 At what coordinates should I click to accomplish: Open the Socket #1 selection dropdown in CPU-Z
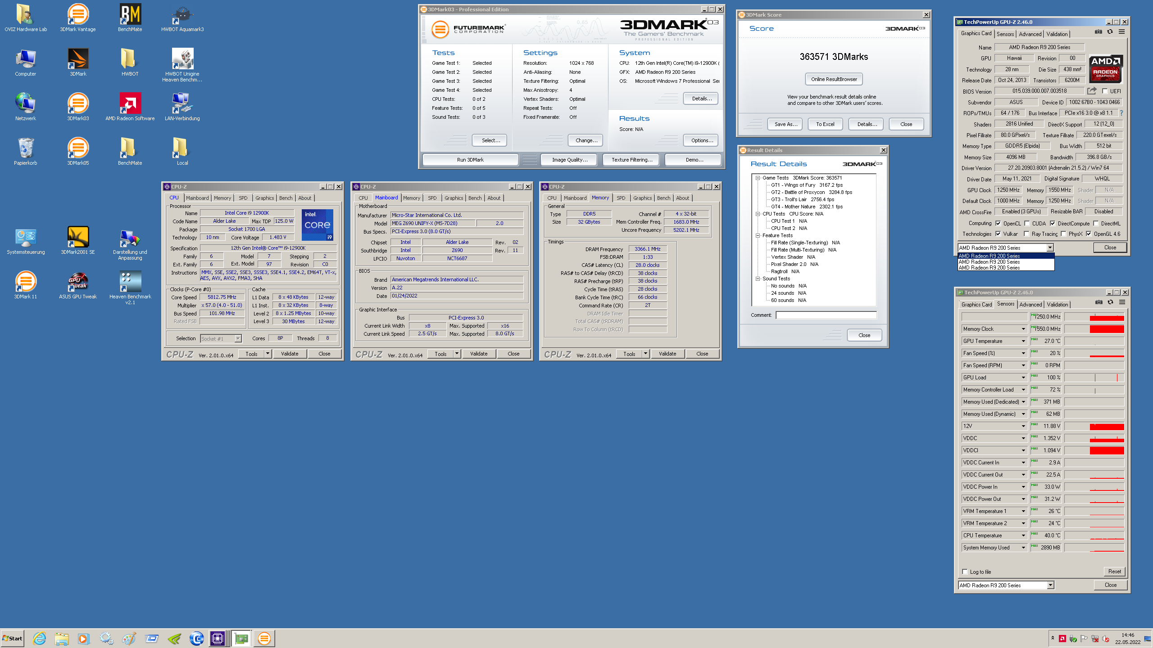238,338
